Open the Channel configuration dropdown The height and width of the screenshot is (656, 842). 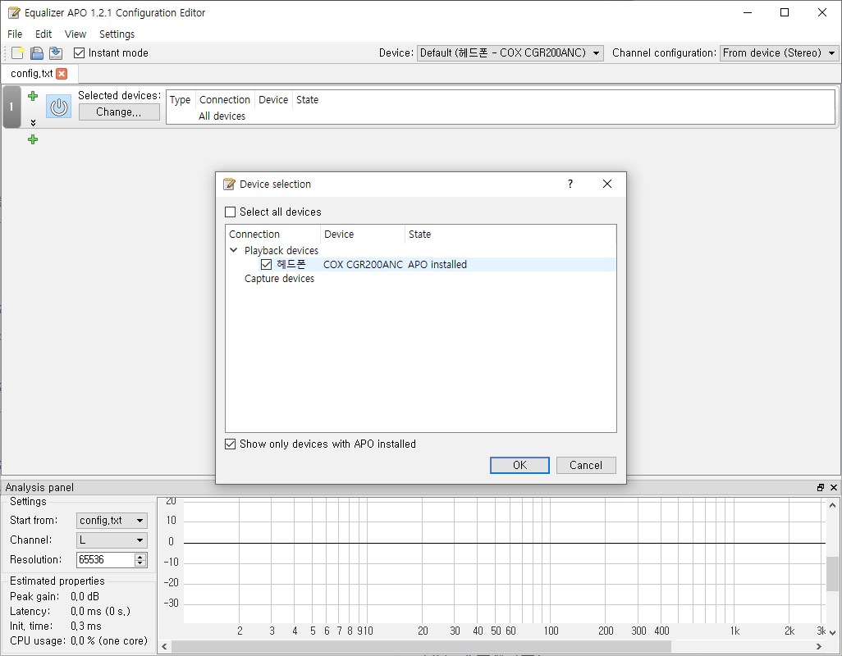(x=779, y=53)
